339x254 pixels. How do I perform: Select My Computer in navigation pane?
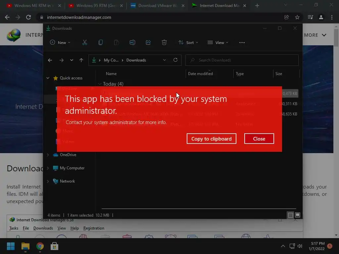coord(72,168)
